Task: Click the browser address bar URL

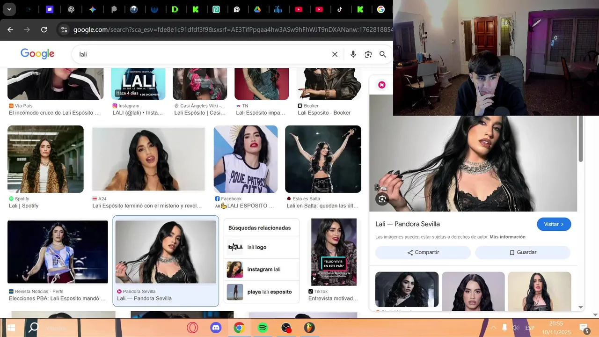Action: point(233,29)
